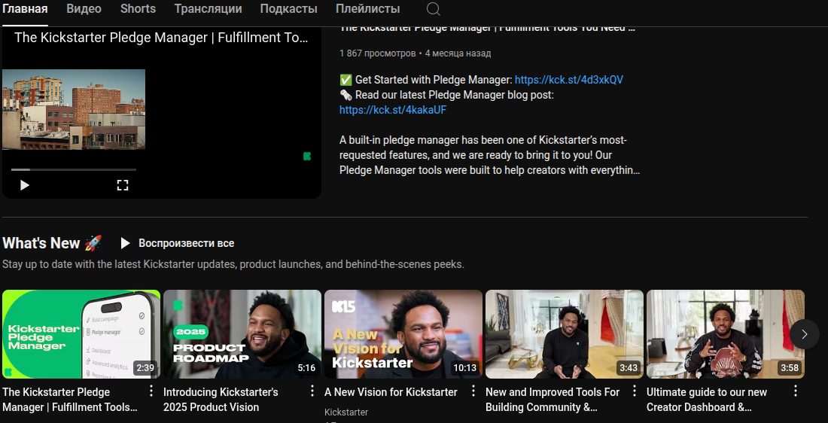Switch to the Подкасты tab
Image resolution: width=828 pixels, height=423 pixels.
tap(289, 9)
